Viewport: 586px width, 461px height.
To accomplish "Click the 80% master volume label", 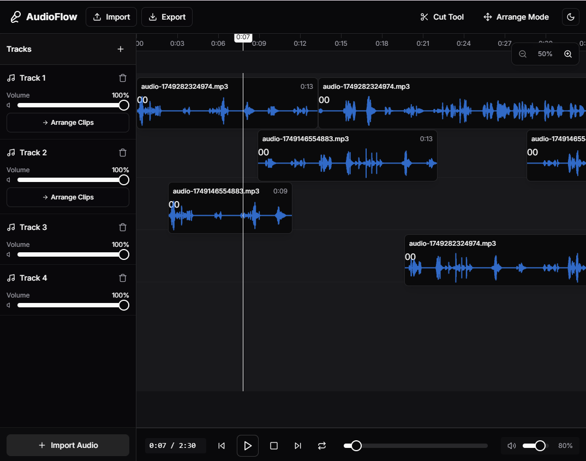I will 565,446.
